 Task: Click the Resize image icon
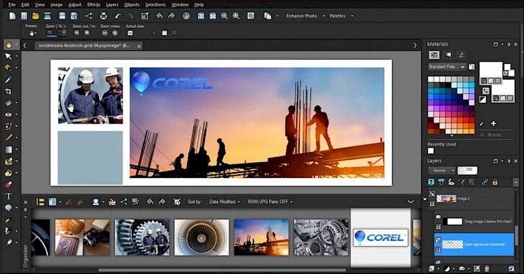pyautogui.click(x=144, y=16)
